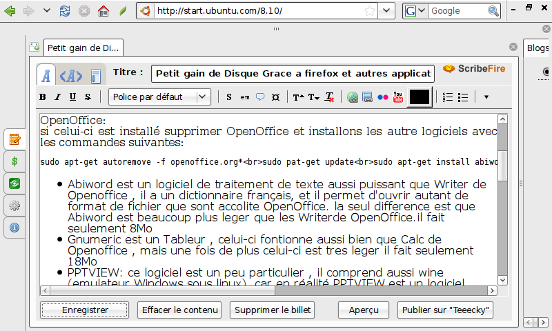Toggle bold formatting
This screenshot has width=552, height=331.
43,97
